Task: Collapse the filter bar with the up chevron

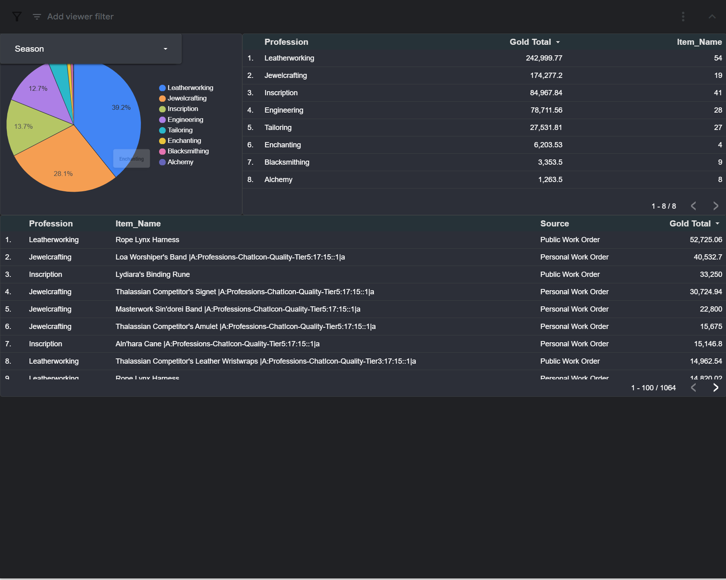Action: (x=712, y=17)
